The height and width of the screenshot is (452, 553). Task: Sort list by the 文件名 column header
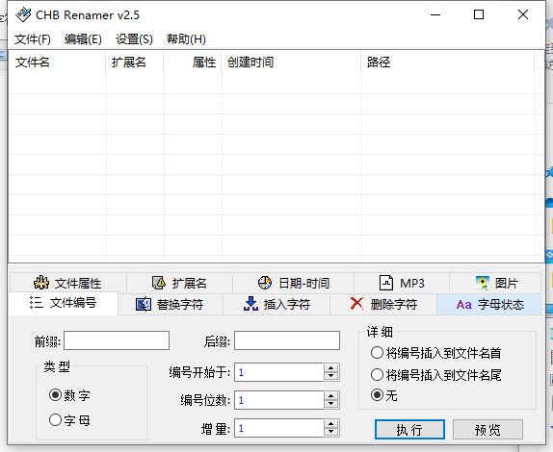57,63
